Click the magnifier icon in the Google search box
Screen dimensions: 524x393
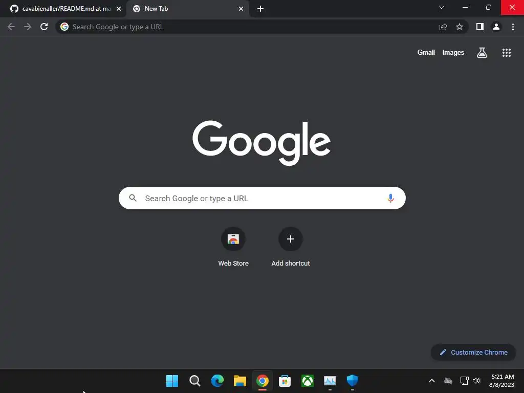click(133, 198)
